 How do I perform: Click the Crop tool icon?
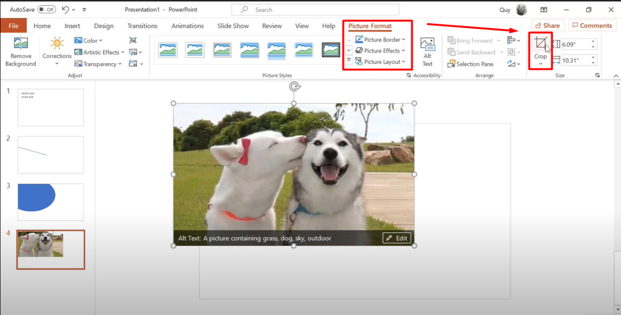(540, 44)
